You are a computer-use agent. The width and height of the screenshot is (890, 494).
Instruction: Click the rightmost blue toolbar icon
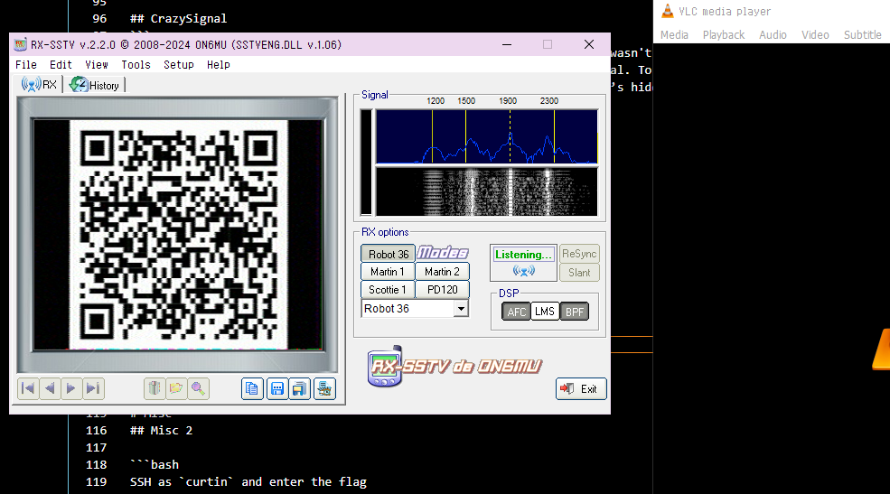pos(324,388)
